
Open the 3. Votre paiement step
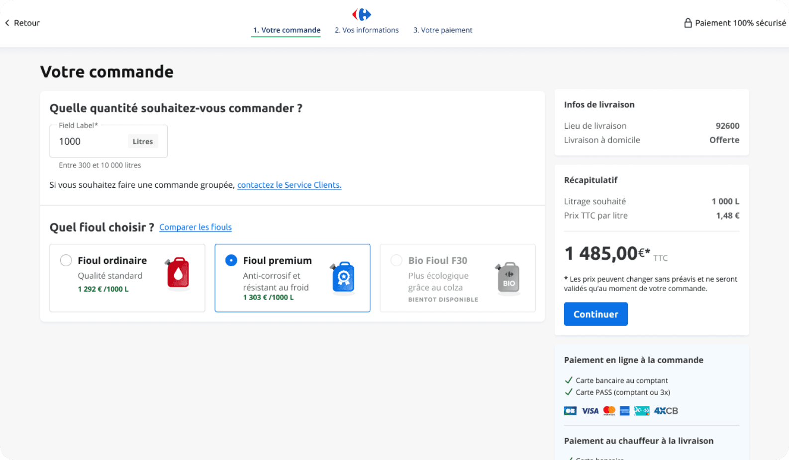pos(442,30)
